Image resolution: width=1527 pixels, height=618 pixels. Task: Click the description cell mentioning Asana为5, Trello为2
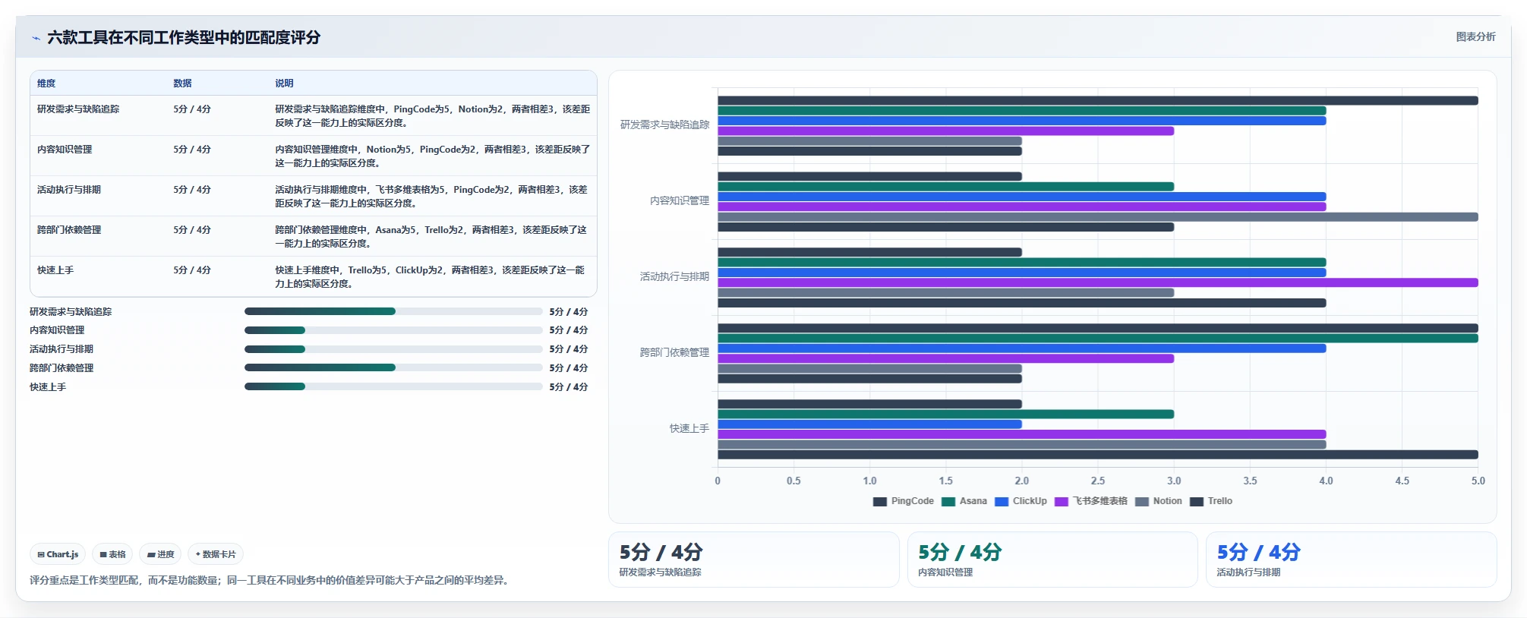click(x=431, y=236)
